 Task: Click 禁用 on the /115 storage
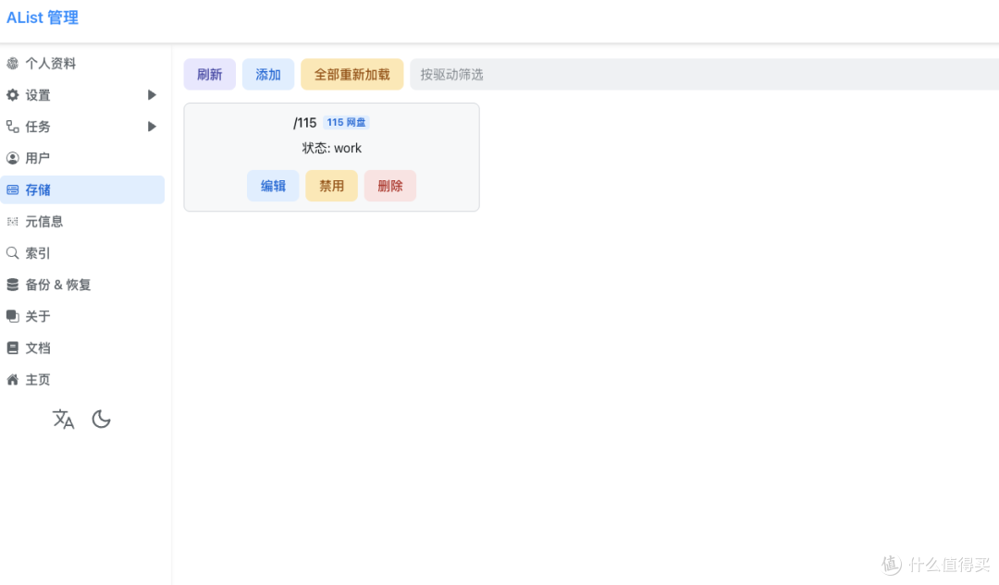click(331, 186)
